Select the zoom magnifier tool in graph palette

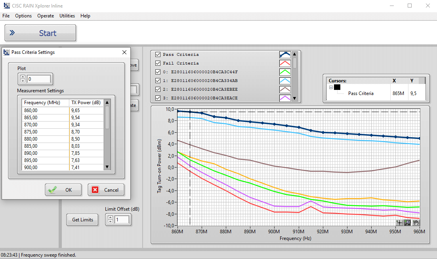tap(407, 223)
